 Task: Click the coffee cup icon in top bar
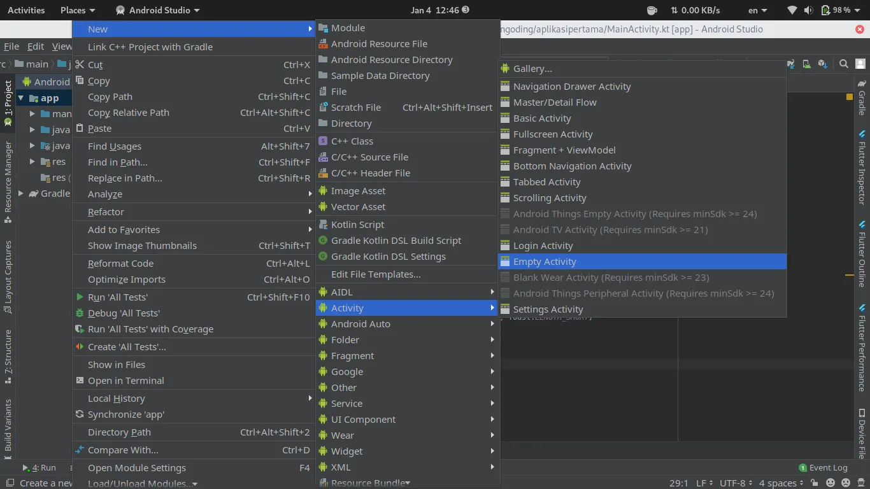pyautogui.click(x=652, y=10)
